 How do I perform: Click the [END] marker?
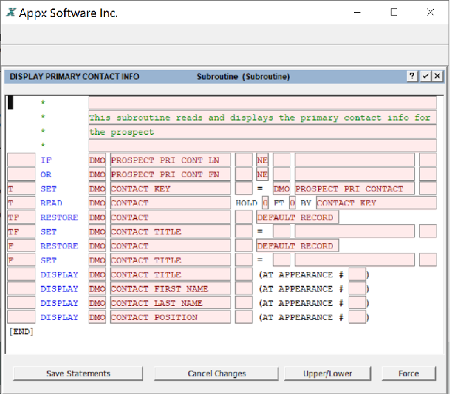point(21,332)
